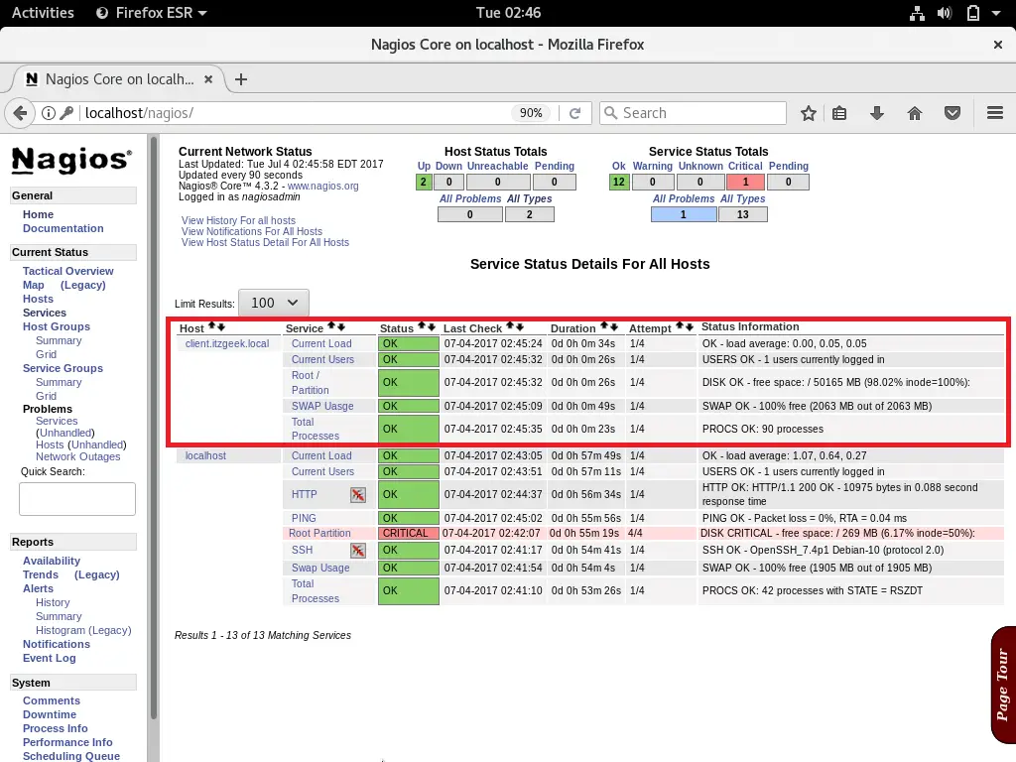Open Host Groups in the sidebar
Screen dimensions: 1016x762
tap(57, 326)
